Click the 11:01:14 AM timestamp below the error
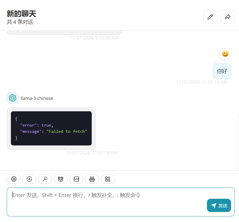The image size is (239, 222). pos(92,153)
